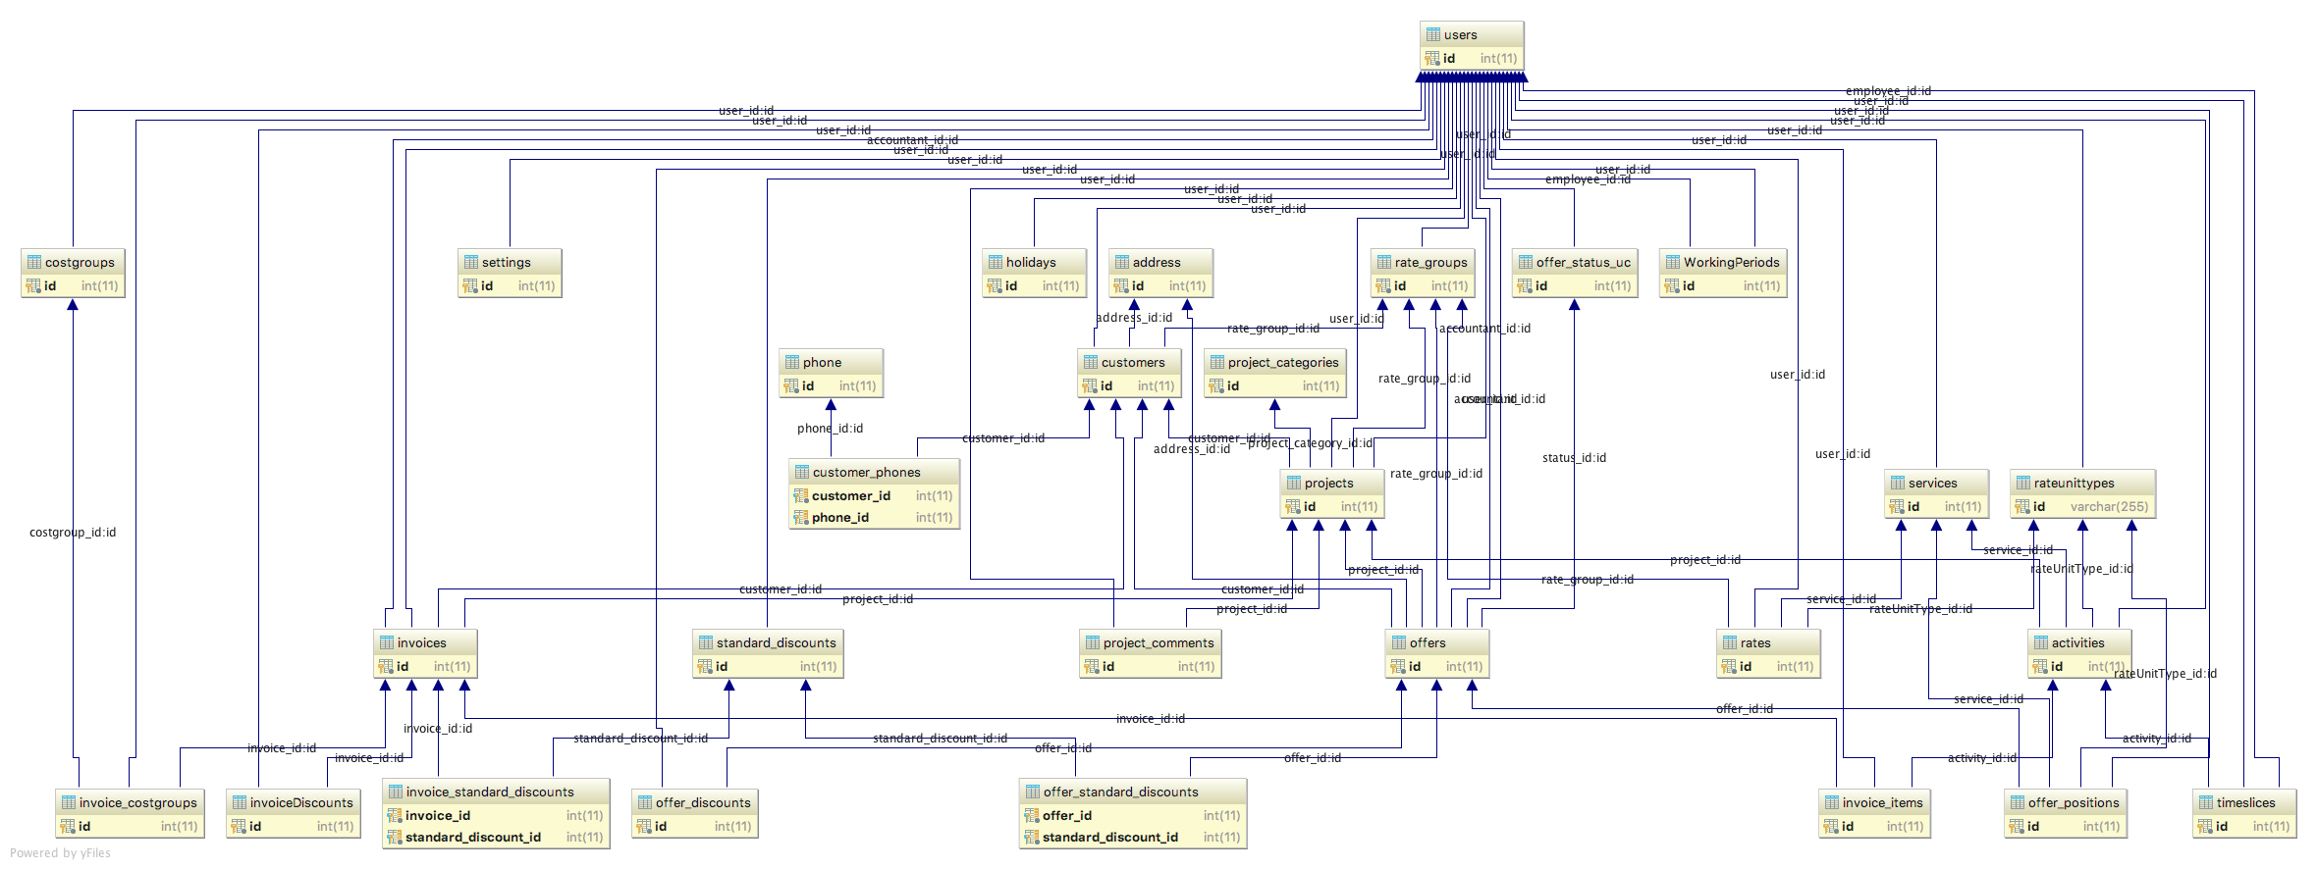Select the timeslices table header
Image resolution: width=2317 pixels, height=869 pixels.
point(2245,802)
